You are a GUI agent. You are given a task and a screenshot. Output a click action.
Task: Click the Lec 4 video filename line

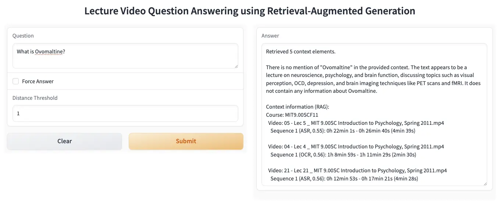coord(356,147)
